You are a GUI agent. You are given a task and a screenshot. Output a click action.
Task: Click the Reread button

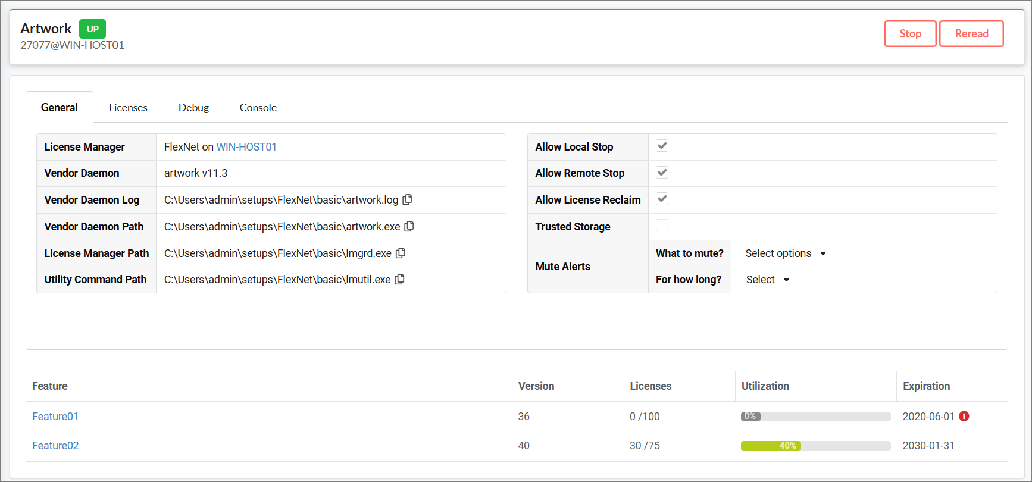[971, 33]
